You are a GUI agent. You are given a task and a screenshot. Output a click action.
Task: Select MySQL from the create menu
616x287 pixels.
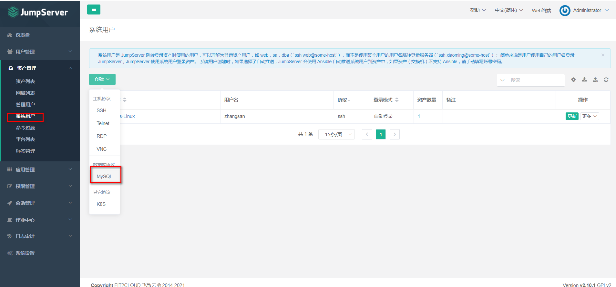[x=105, y=177]
